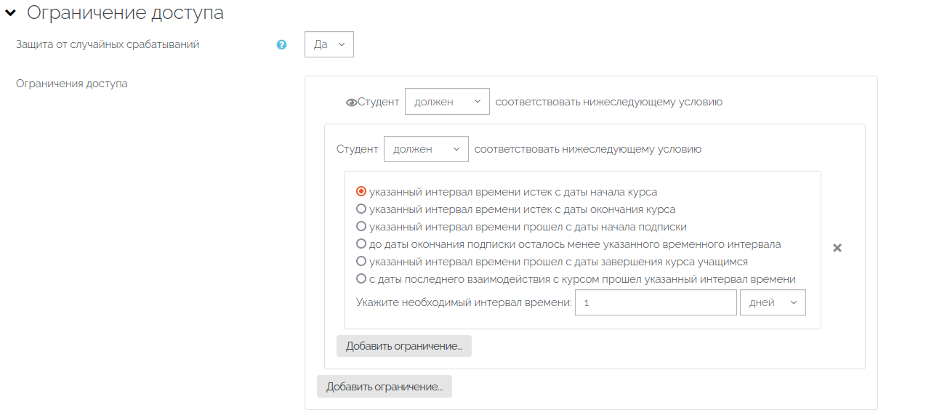Click the Ограничение доступа section heading
This screenshot has width=934, height=418.
pos(125,12)
